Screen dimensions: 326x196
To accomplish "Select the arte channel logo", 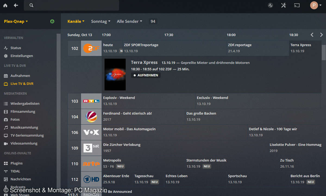I will (91, 164).
